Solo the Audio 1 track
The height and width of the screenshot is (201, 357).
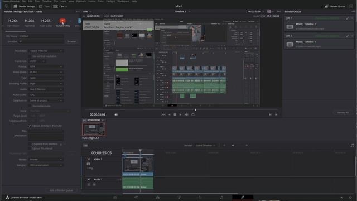click(x=89, y=185)
